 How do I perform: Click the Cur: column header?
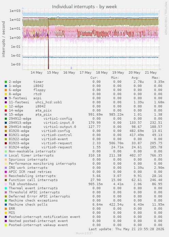95,78
